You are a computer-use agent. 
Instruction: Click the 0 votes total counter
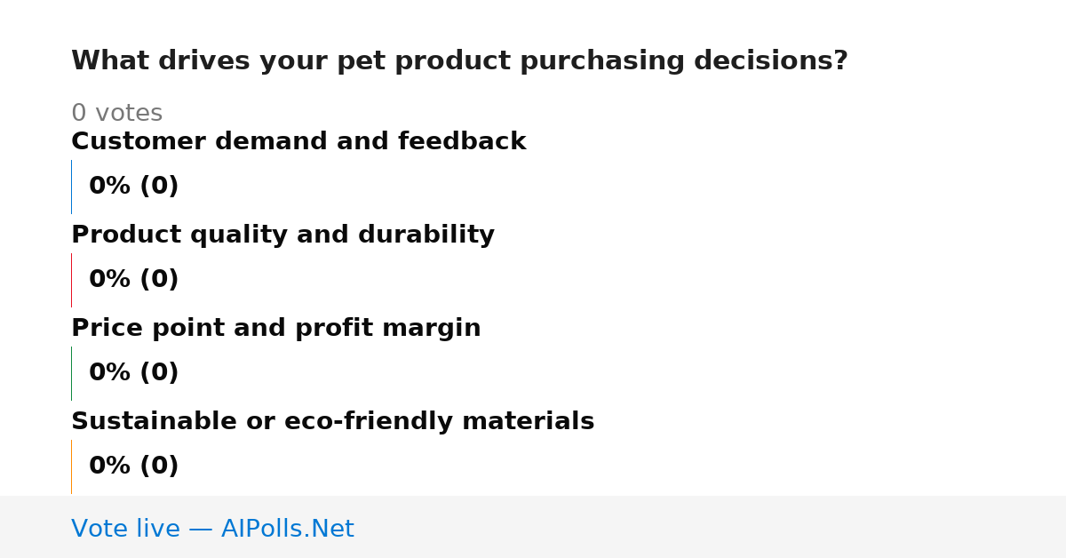pyautogui.click(x=116, y=113)
